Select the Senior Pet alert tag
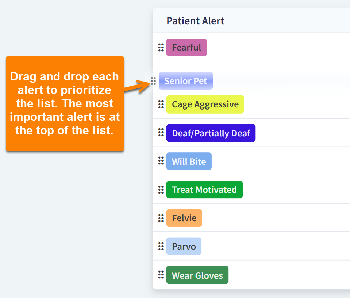 (x=185, y=81)
